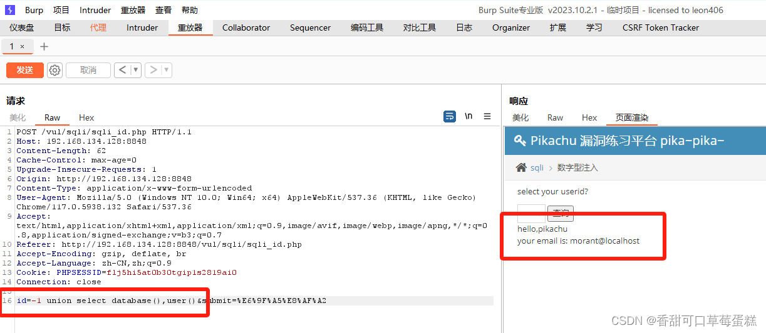Click the 发送 send button

tap(25, 70)
